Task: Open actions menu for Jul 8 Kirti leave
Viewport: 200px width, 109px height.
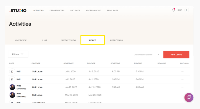Action: [x=183, y=71]
